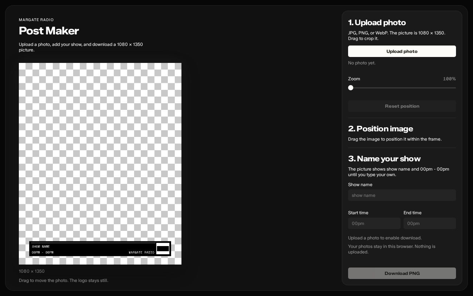Click the 100% zoom value
Screen dimensions: 473x296
(449, 79)
